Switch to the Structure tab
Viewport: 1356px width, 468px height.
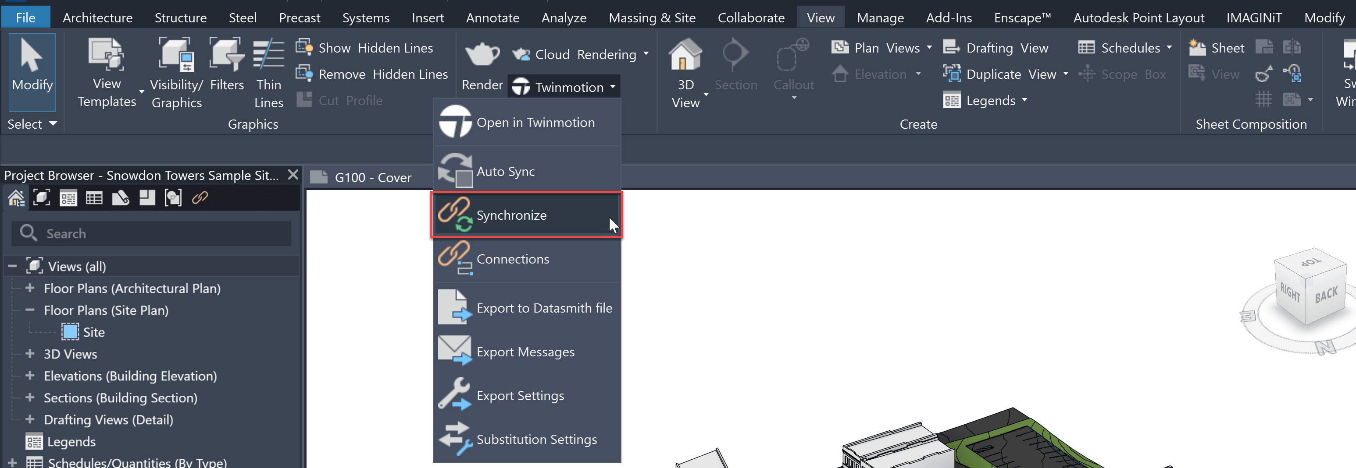pos(181,18)
